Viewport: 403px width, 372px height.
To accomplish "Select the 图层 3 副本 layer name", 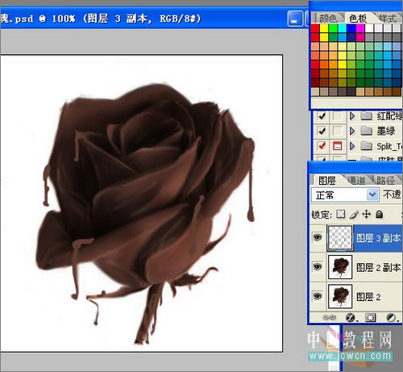I will pyautogui.click(x=378, y=238).
